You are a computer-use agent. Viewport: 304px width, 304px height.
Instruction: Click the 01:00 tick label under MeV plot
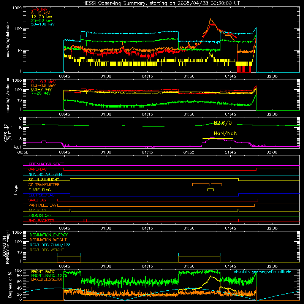pos(106,114)
